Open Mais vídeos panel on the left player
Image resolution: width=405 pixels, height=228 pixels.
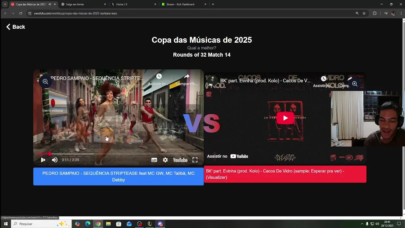pyautogui.click(x=53, y=111)
